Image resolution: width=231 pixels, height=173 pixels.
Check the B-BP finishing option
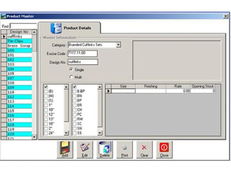click(74, 91)
